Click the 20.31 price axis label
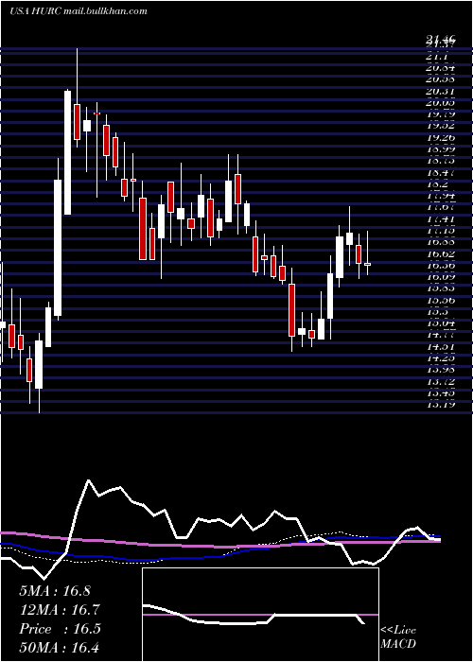 (441, 91)
